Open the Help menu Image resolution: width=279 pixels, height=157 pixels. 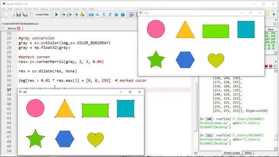(x=92, y=9)
